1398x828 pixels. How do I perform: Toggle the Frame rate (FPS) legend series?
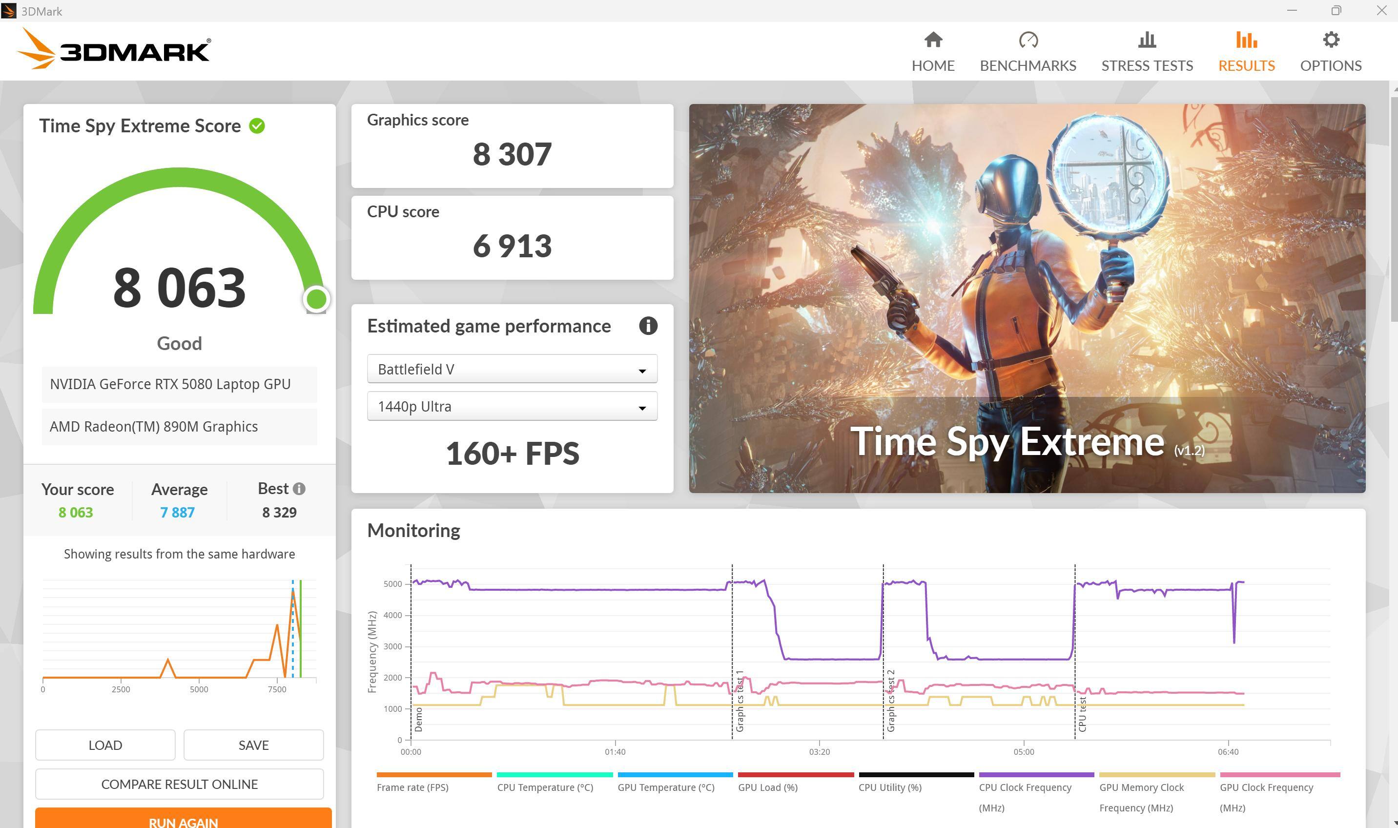pos(412,787)
